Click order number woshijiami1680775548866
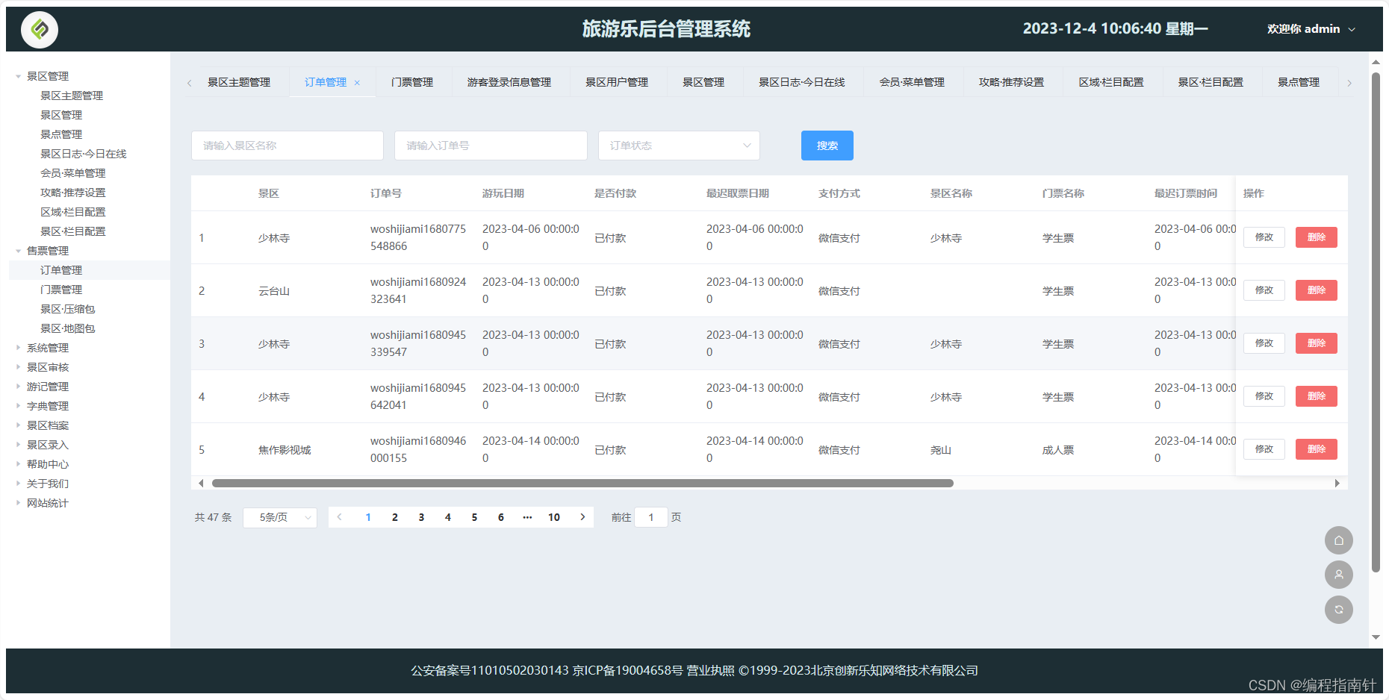 (x=418, y=237)
